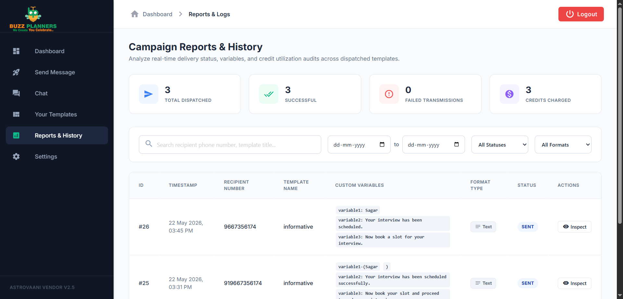Click the SENT status badge for #26
623x299 pixels.
(528, 227)
